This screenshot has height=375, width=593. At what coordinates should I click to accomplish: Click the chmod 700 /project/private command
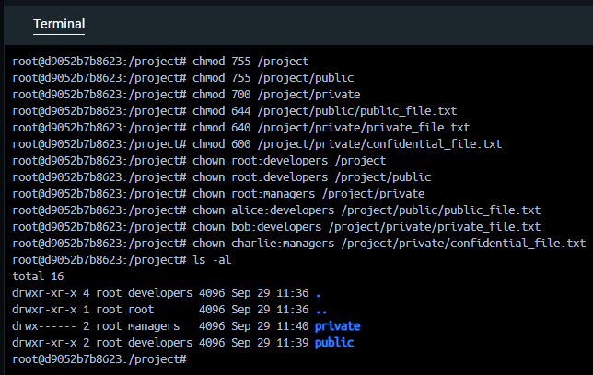276,94
